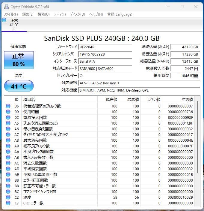Screen dimensions: 204x211
Task: Click the total host writes value 17230 GB
Action: tap(185, 54)
